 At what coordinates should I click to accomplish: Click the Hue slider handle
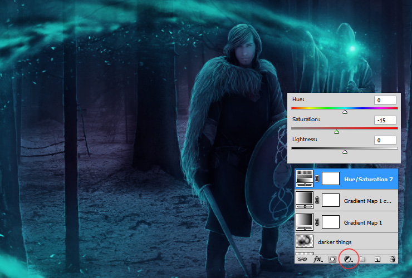[345, 112]
